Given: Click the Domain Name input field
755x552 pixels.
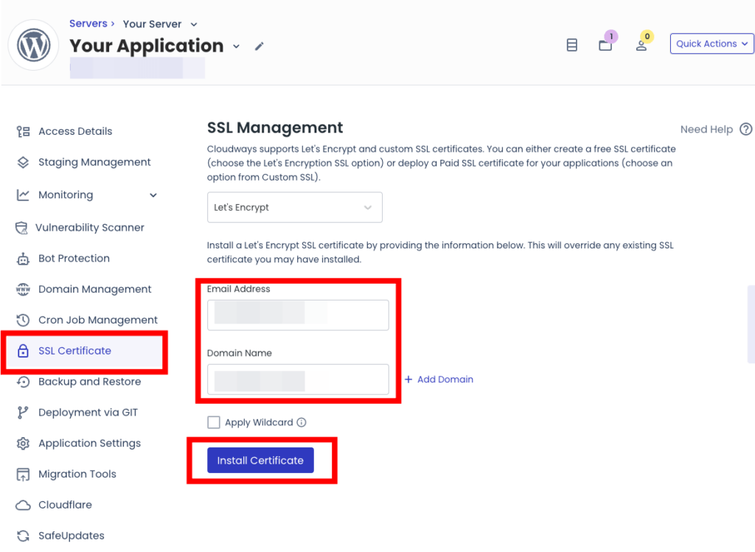Looking at the screenshot, I should [297, 380].
